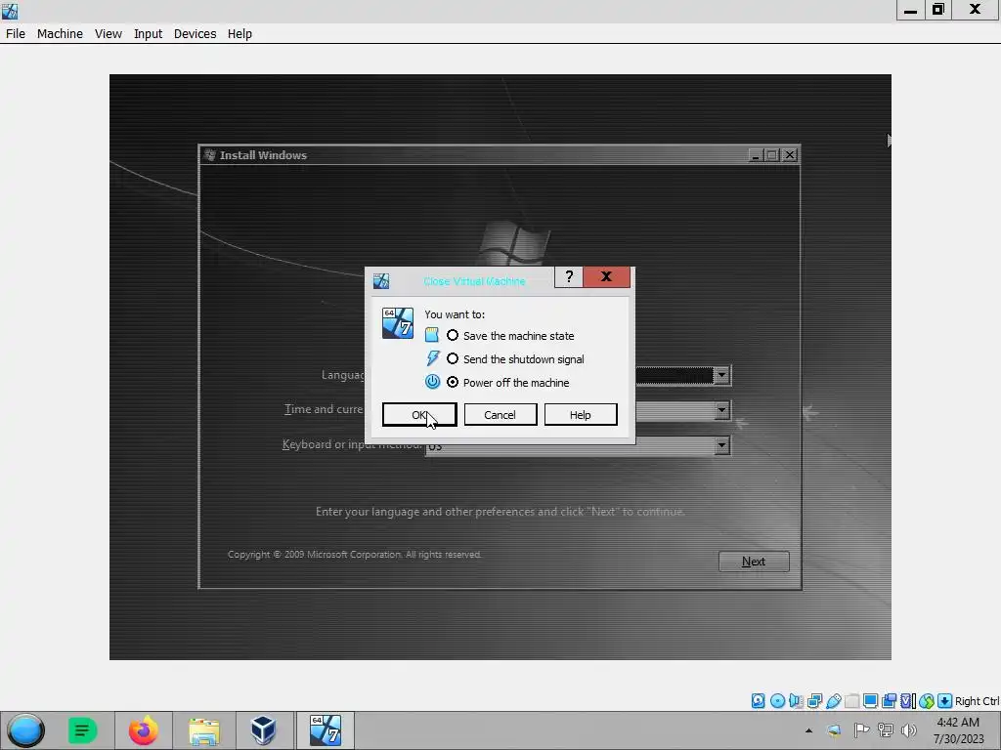Open the Input menu
This screenshot has height=750, width=1001.
[x=149, y=34]
